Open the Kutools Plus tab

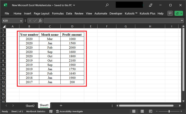147,13
